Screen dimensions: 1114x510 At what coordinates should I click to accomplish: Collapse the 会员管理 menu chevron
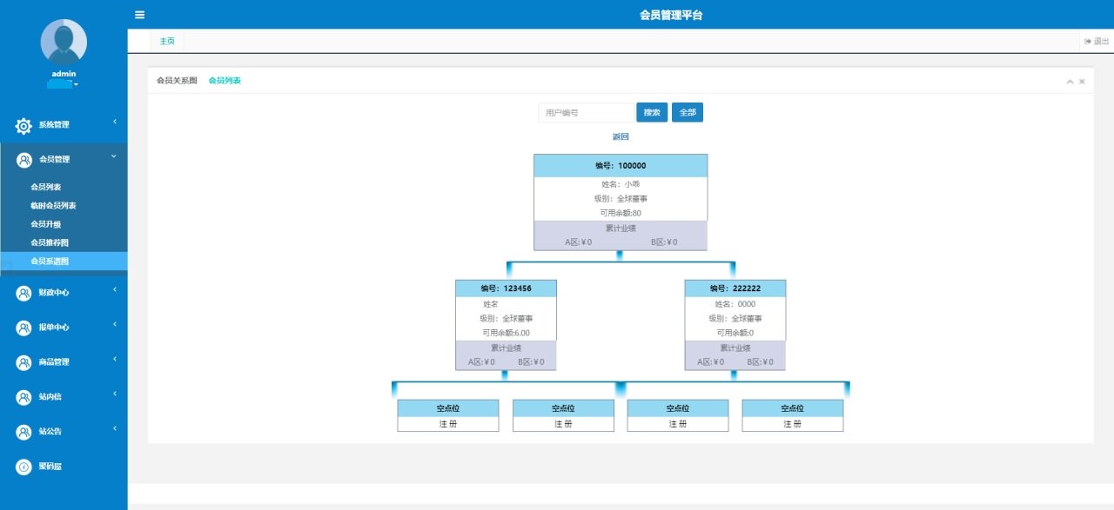114,156
